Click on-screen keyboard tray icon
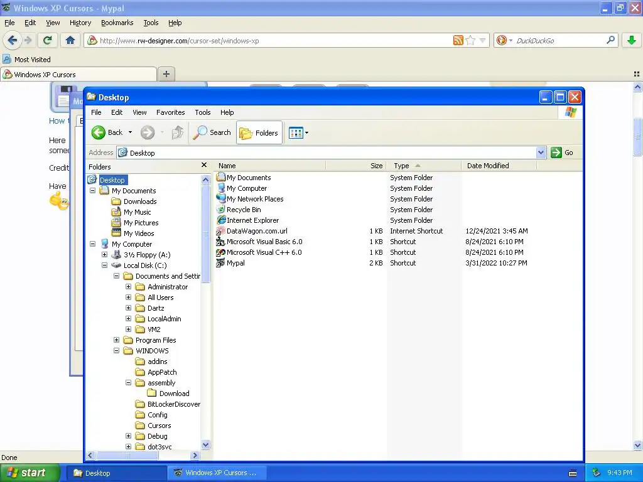 tap(573, 473)
